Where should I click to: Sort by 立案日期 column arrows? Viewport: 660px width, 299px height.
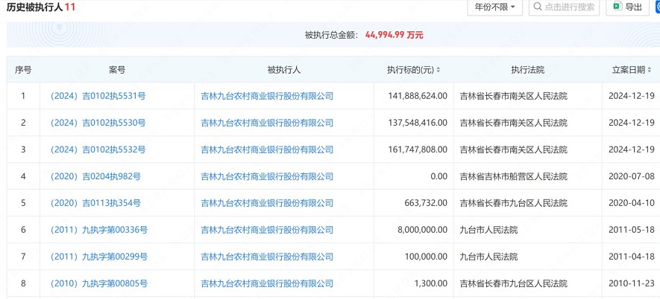[x=650, y=70]
